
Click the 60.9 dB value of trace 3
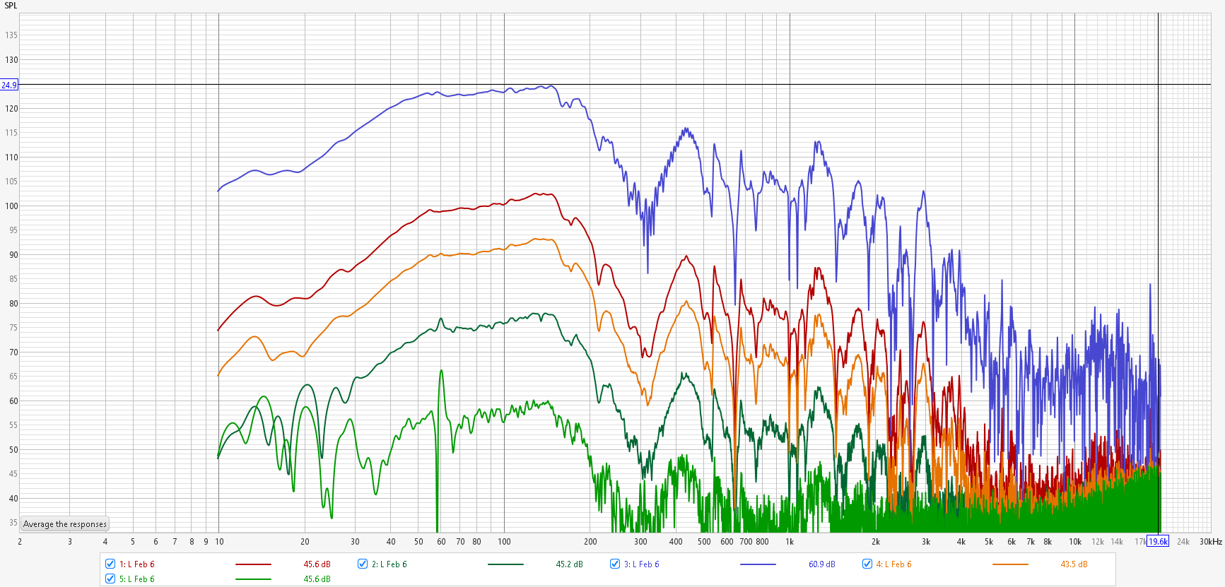821,564
